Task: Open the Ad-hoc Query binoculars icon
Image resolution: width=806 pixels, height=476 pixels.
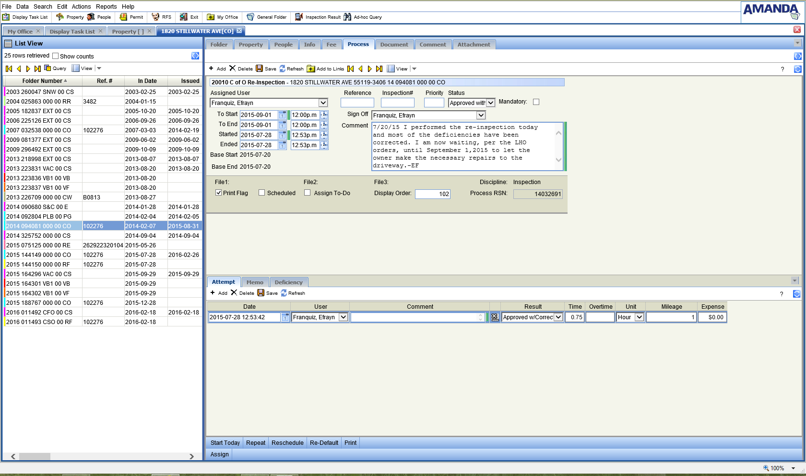Action: [347, 17]
